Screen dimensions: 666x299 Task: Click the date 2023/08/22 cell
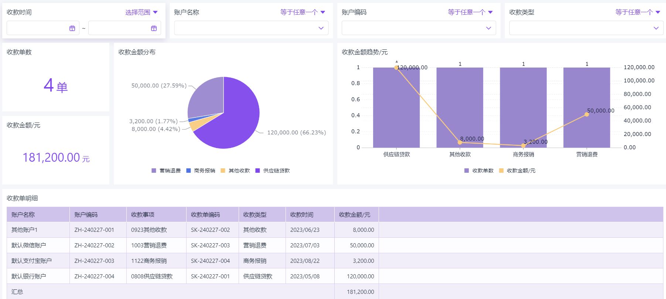[x=310, y=261]
